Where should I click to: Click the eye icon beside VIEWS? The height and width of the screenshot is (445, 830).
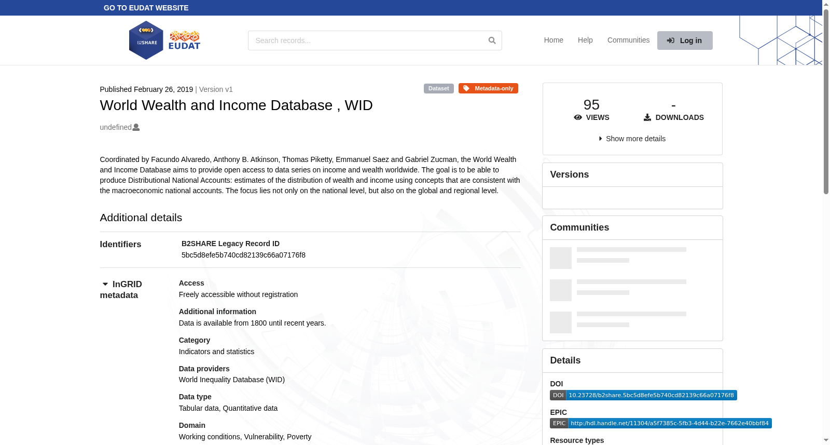pos(578,117)
